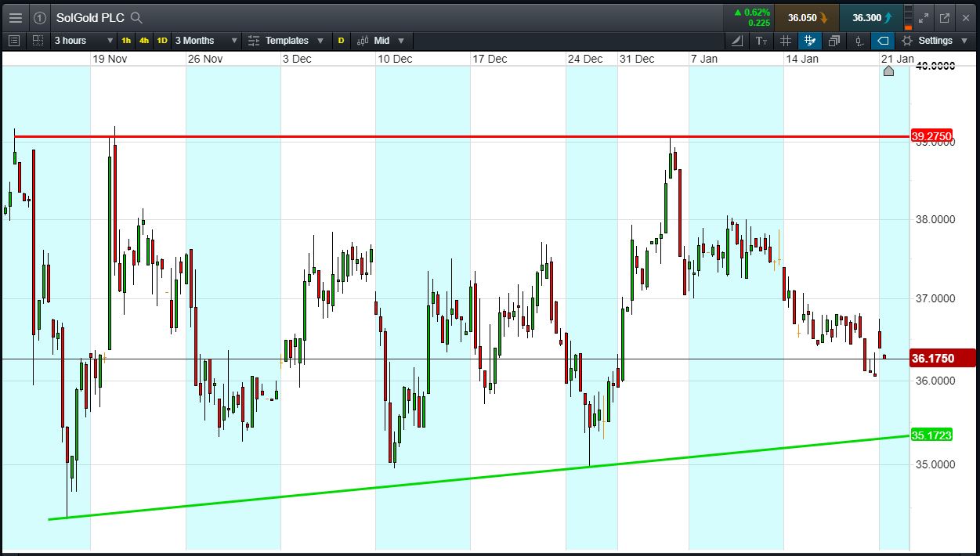The width and height of the screenshot is (980, 556).
Task: Click the 7 Jan date label
Action: [x=703, y=59]
